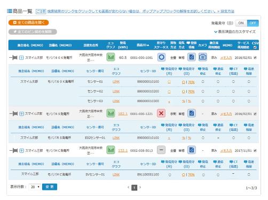Open LINK for EIGセンサー-01
Viewport: 268px width, 200px height.
point(116,138)
